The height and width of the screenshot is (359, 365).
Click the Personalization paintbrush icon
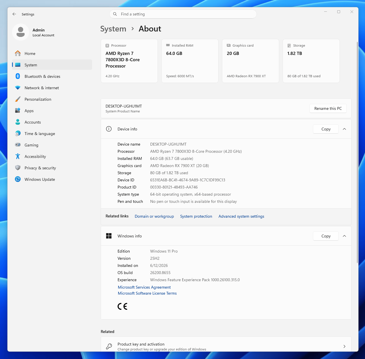pyautogui.click(x=18, y=99)
